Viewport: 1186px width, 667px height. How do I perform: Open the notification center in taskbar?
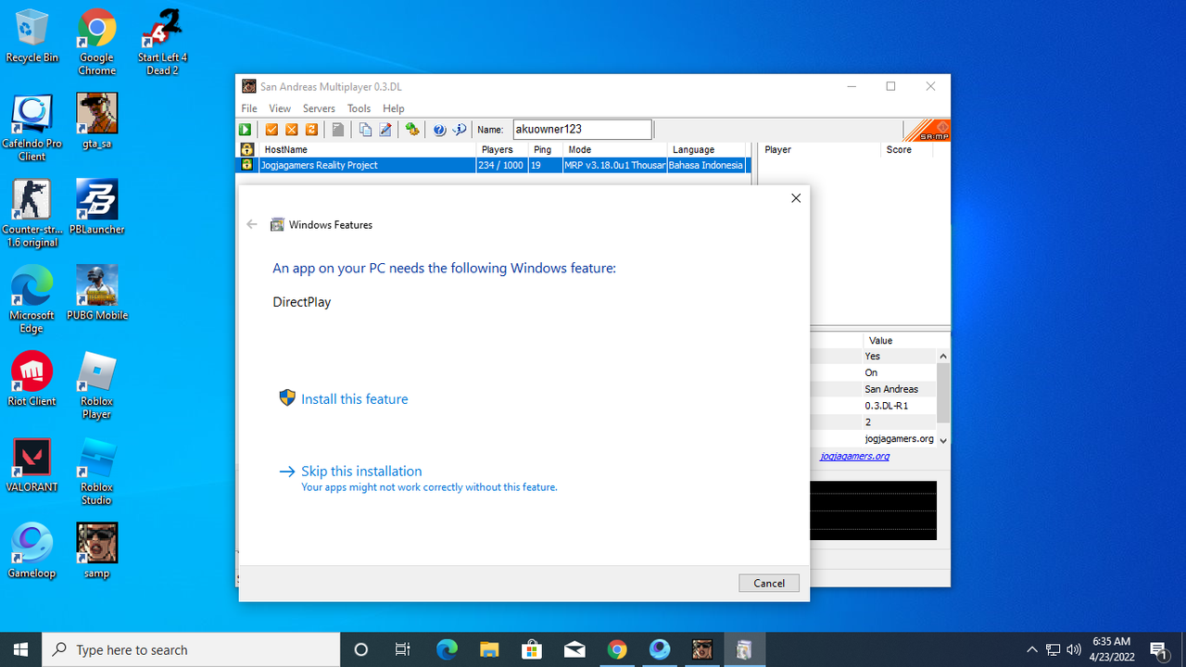click(x=1158, y=649)
